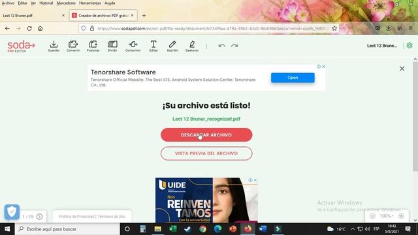
Task: Go to next page arrow
Action: point(39,217)
